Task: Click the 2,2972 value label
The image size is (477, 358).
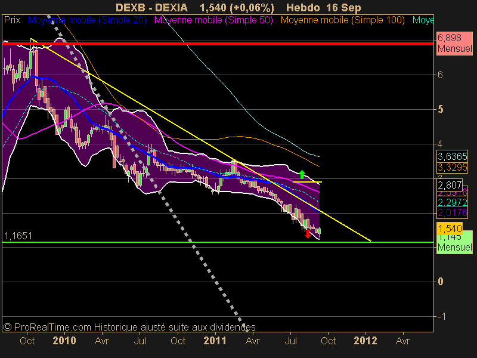Action: click(452, 202)
